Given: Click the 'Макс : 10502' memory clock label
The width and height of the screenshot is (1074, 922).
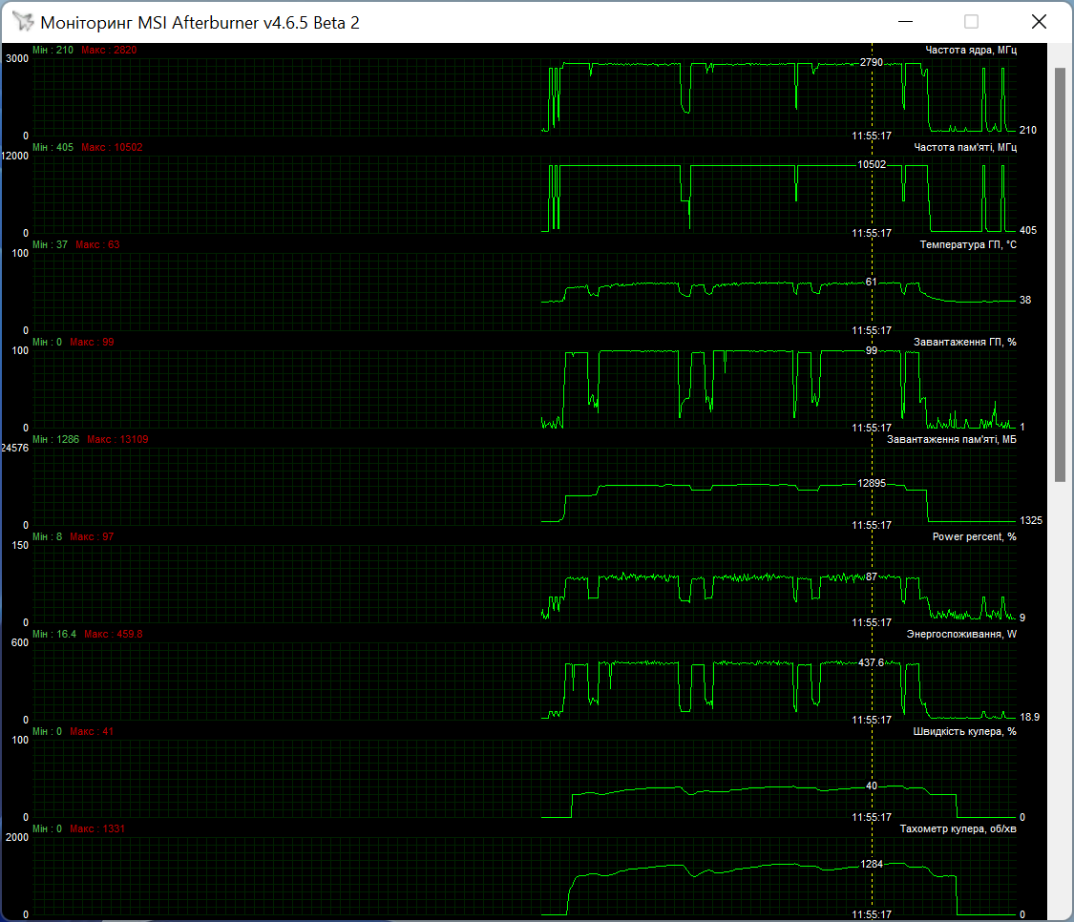Looking at the screenshot, I should (112, 147).
